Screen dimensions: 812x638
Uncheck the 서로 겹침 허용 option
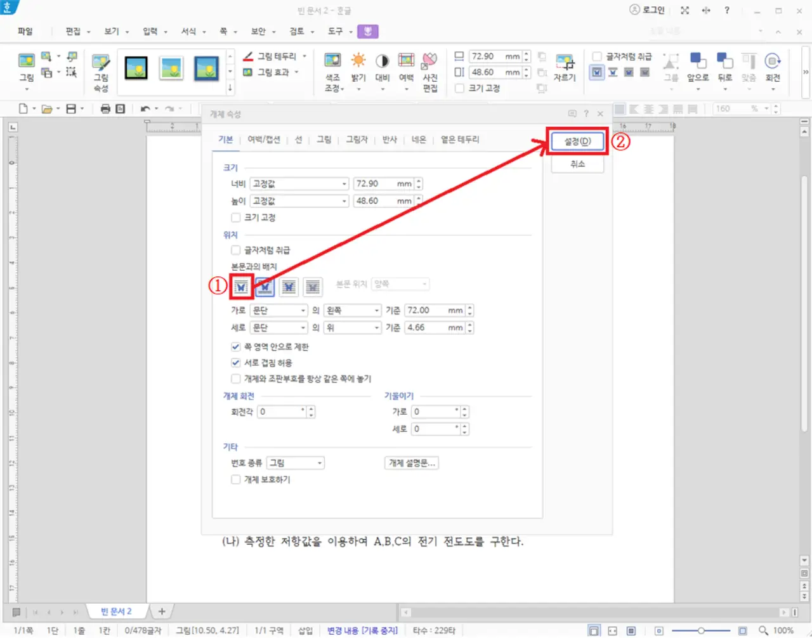pyautogui.click(x=235, y=362)
